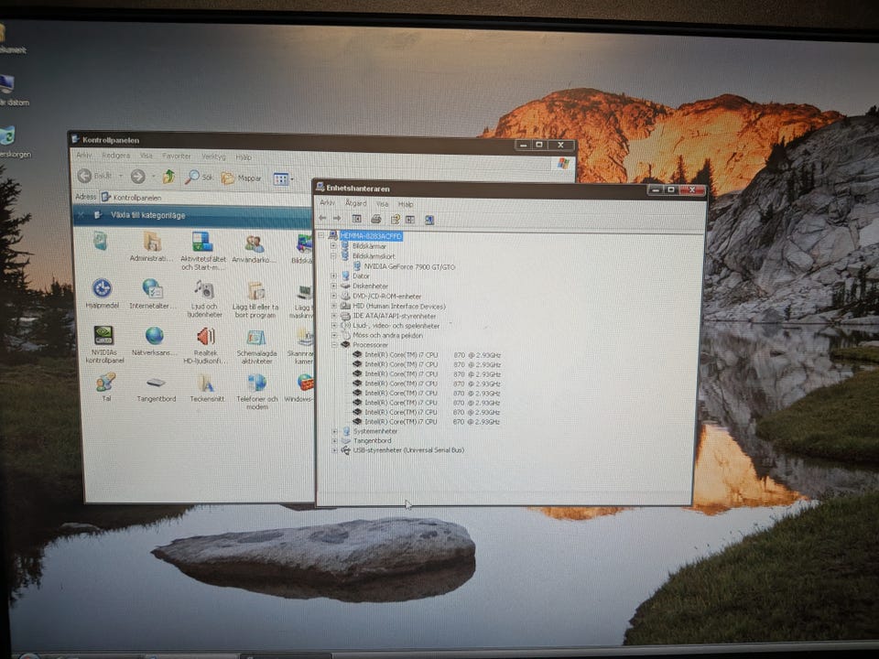The height and width of the screenshot is (659, 879).
Task: Expand Ljud-, video- och spelenheter node
Action: point(334,326)
